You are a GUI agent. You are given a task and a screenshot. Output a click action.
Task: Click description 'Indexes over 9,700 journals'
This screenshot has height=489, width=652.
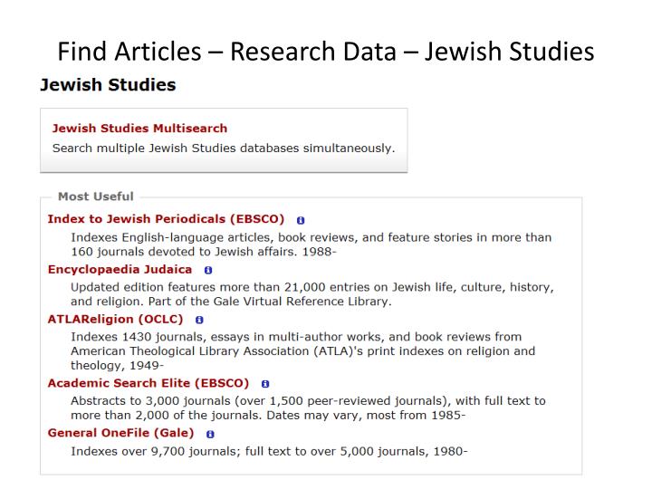[269, 451]
